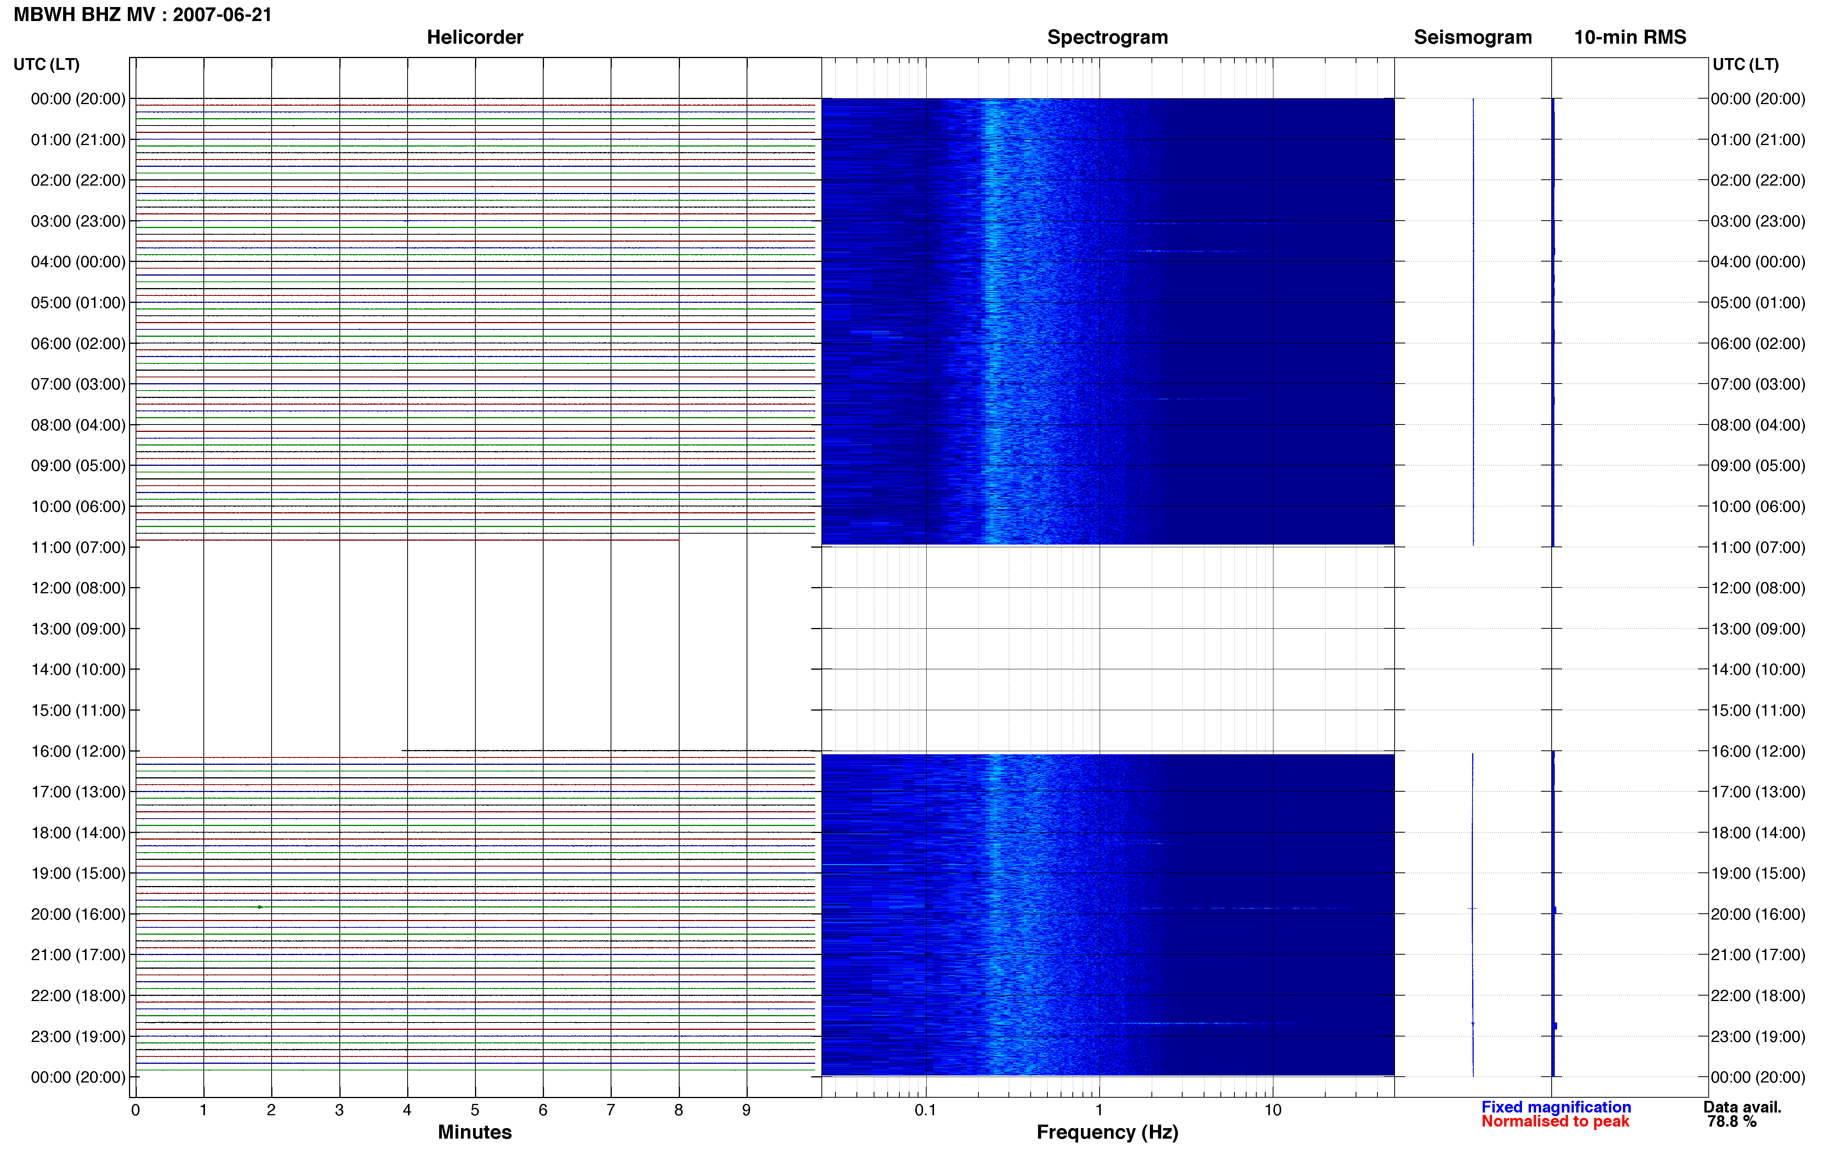Image resolution: width=1847 pixels, height=1155 pixels.
Task: Click the 'Minutes' x-axis label
Action: (x=475, y=1132)
